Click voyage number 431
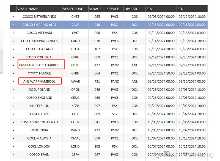The width and height of the screenshot is (220, 161). tap(97, 81)
